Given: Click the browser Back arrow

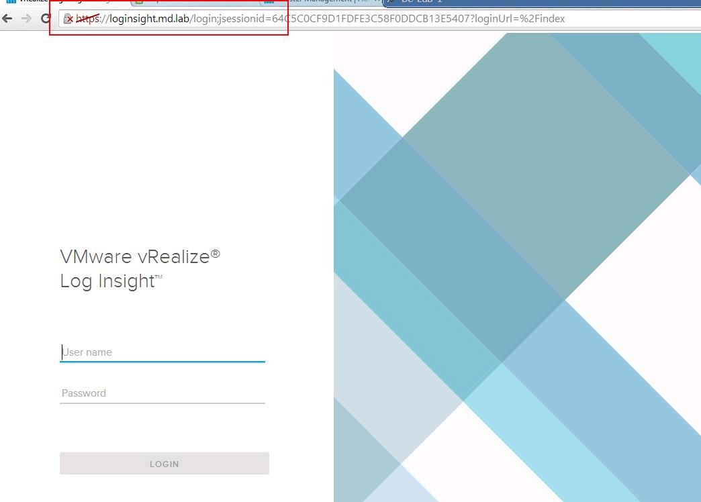Looking at the screenshot, I should coord(7,18).
